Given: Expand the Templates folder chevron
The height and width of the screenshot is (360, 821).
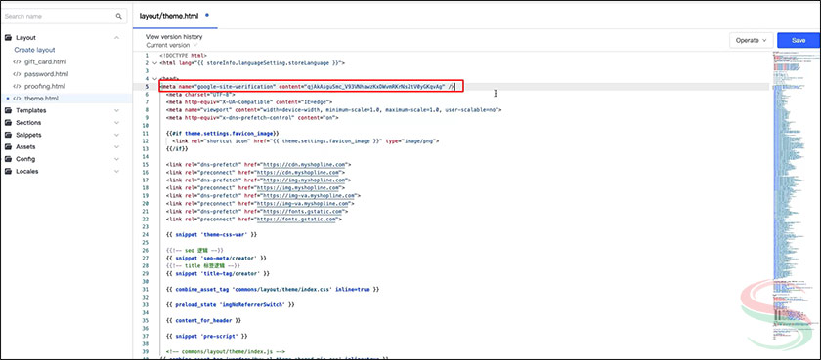Looking at the screenshot, I should click(116, 111).
